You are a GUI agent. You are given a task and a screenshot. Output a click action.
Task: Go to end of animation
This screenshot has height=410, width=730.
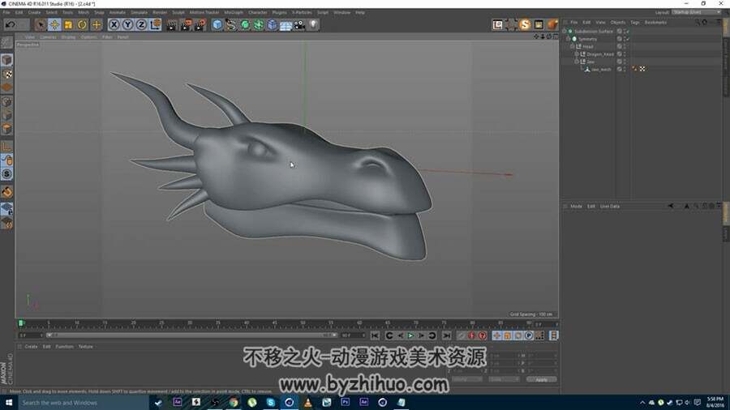(x=446, y=335)
